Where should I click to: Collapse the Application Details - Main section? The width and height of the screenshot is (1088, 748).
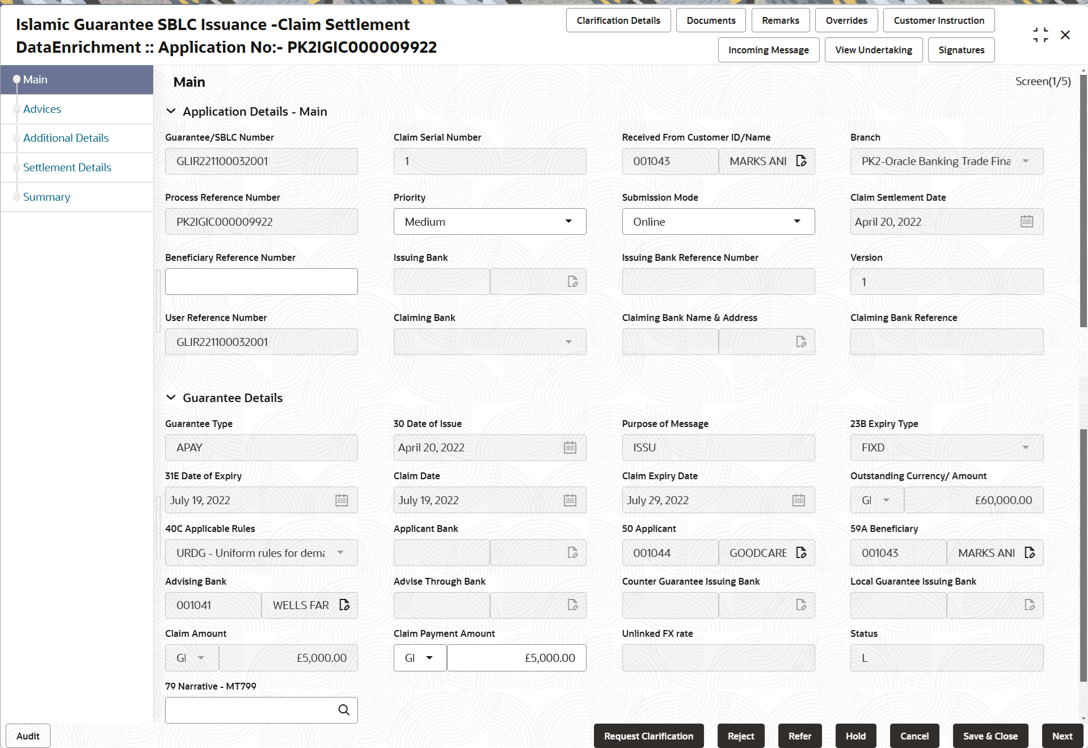click(x=171, y=112)
